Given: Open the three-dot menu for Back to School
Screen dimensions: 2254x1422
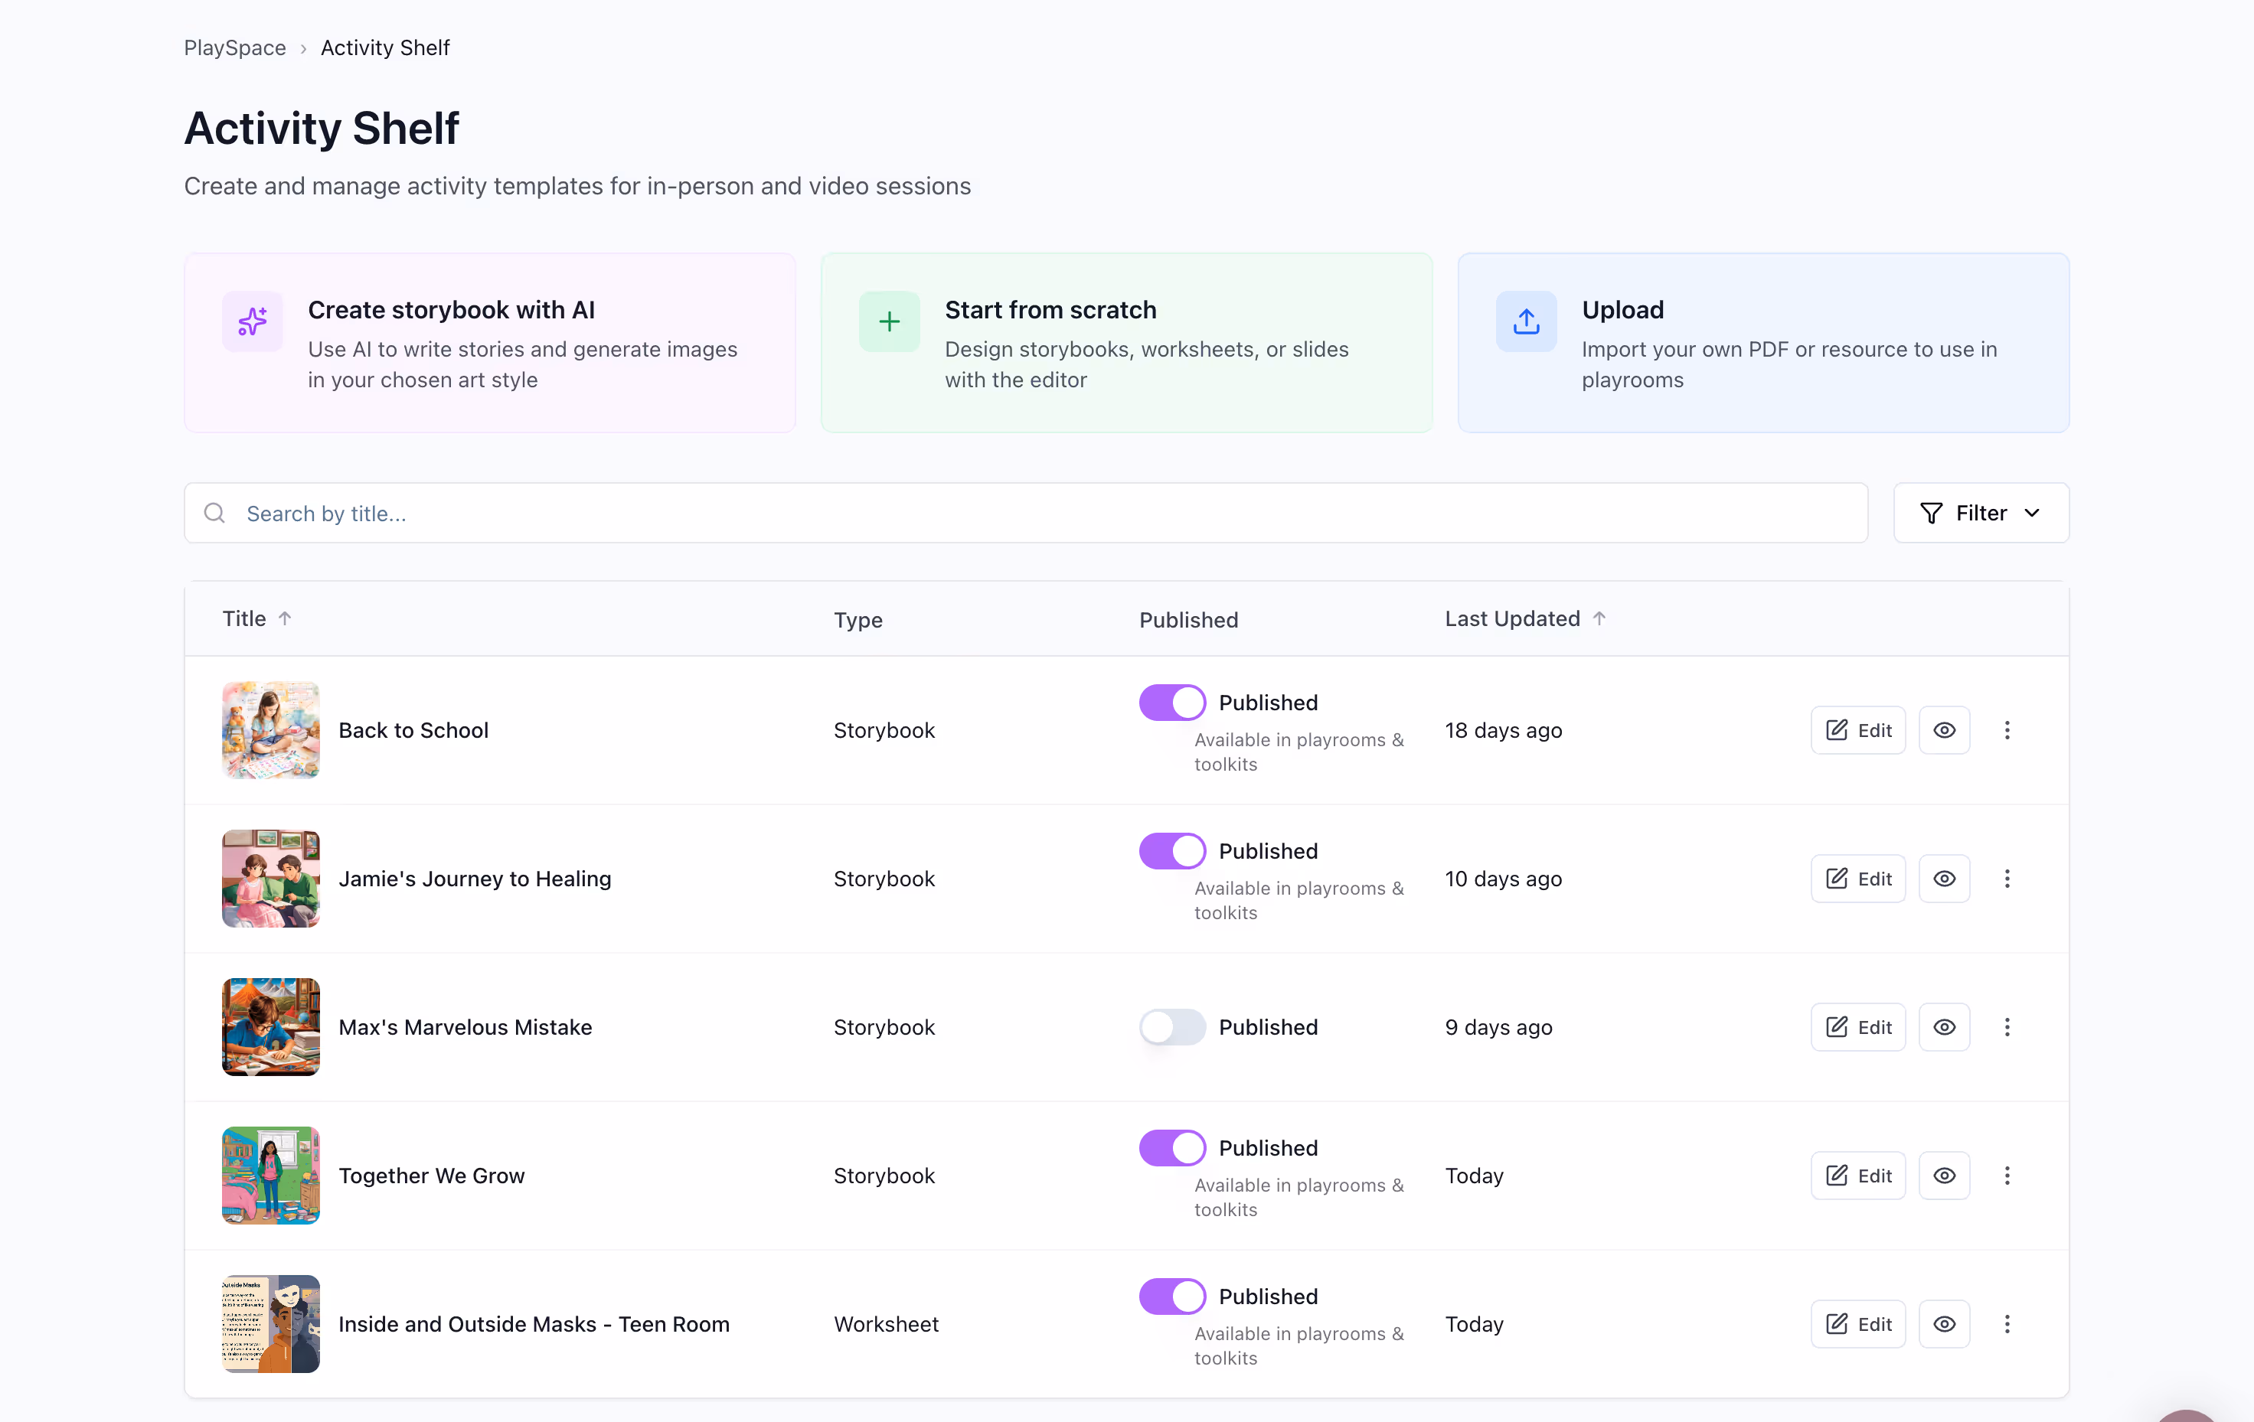Looking at the screenshot, I should click(x=2007, y=729).
